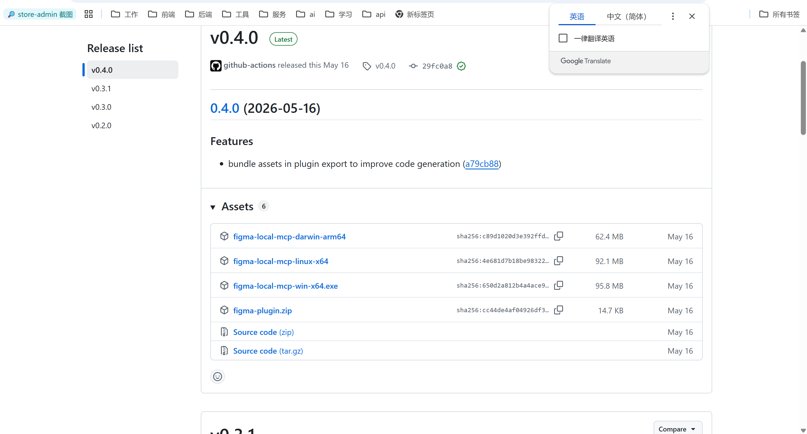Click the 92.1 MB size value
This screenshot has width=807, height=434.
coord(609,261)
